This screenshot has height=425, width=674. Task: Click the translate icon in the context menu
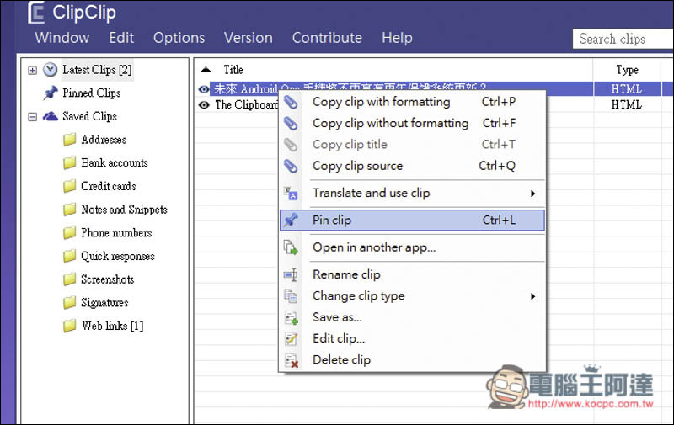pyautogui.click(x=291, y=194)
